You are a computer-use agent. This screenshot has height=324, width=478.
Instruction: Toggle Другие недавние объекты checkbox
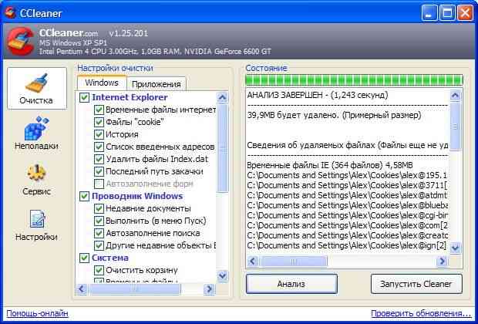click(99, 245)
